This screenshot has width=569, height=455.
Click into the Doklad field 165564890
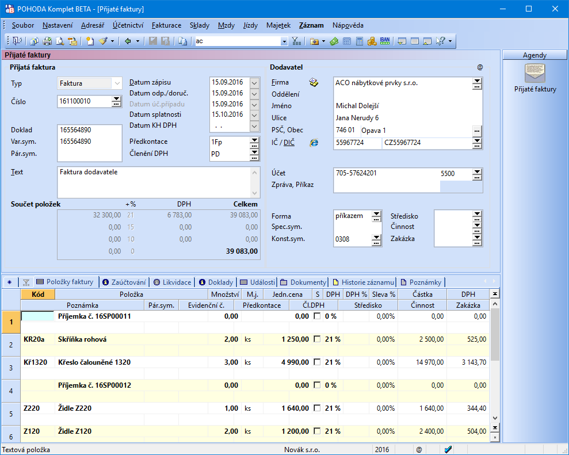click(90, 130)
